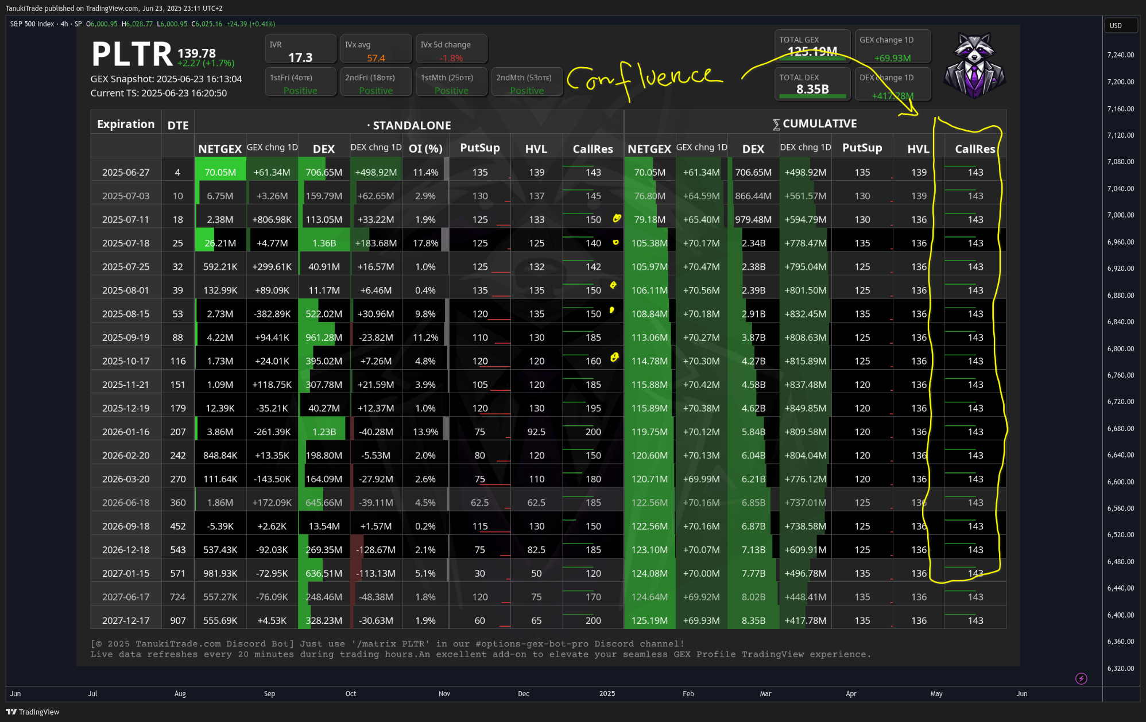Click the 1.36B DEX cell
The width and height of the screenshot is (1146, 722).
(324, 243)
